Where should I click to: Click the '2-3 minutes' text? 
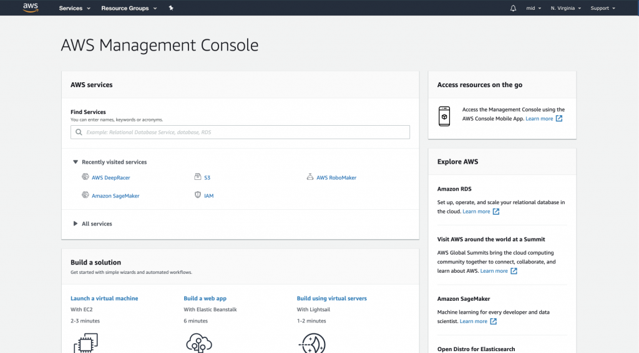tap(85, 321)
